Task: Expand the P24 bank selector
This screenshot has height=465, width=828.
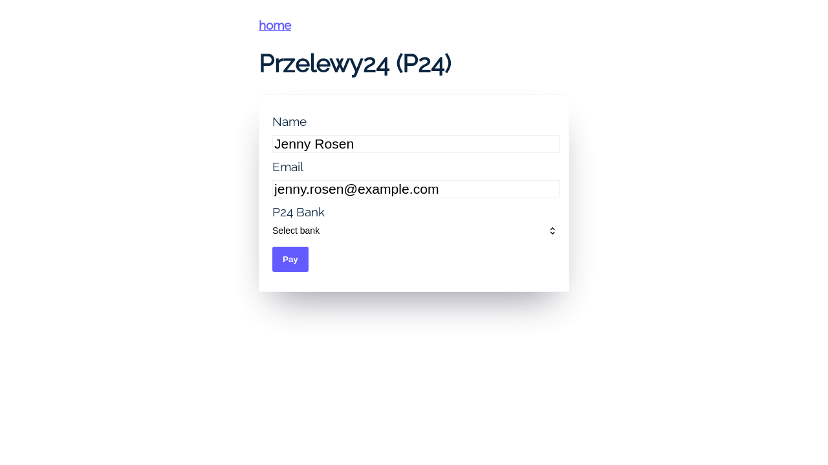Action: 414,231
